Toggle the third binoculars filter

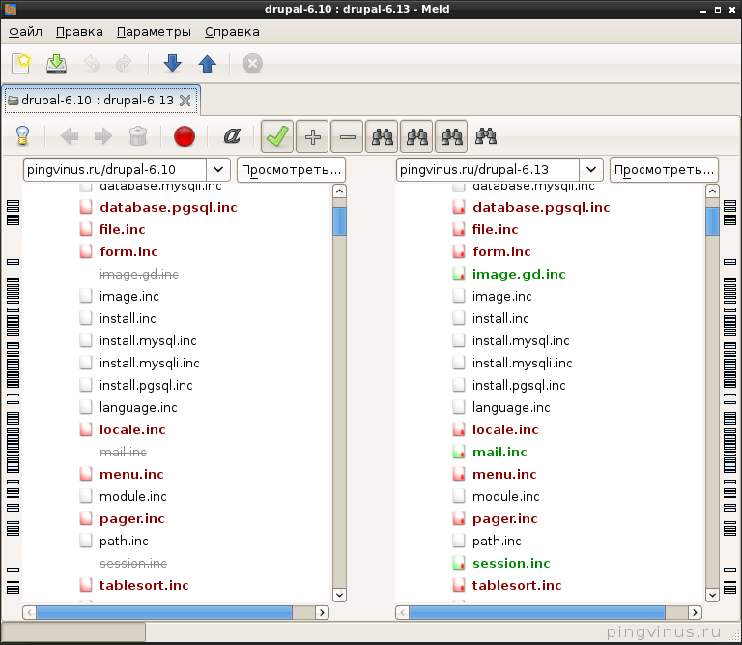coord(451,136)
